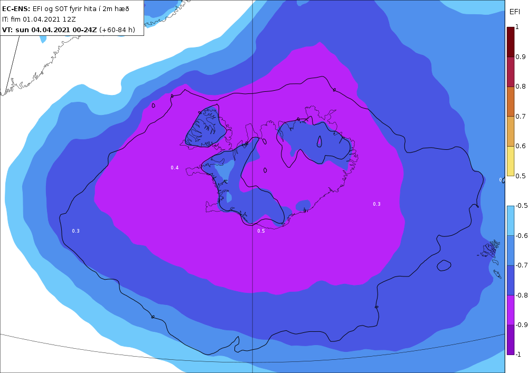Click the legend tick label '0.6'
528x373 pixels.
tap(521, 146)
